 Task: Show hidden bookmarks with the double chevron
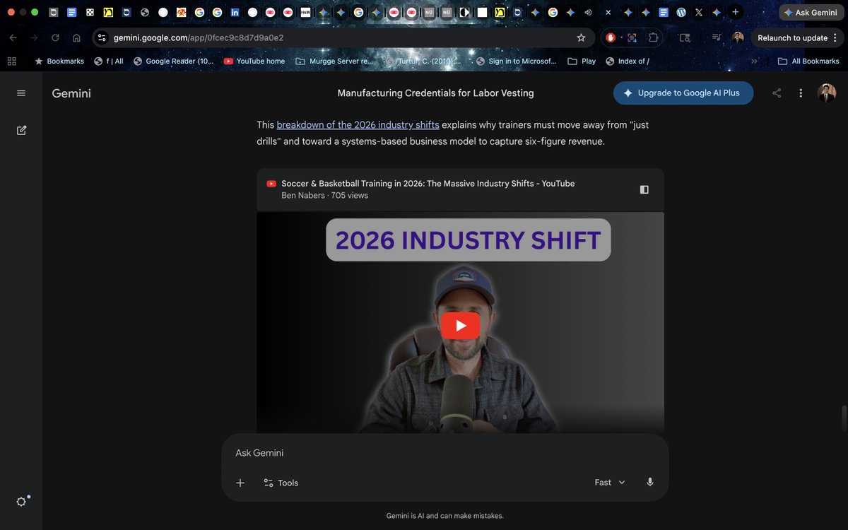(x=754, y=61)
